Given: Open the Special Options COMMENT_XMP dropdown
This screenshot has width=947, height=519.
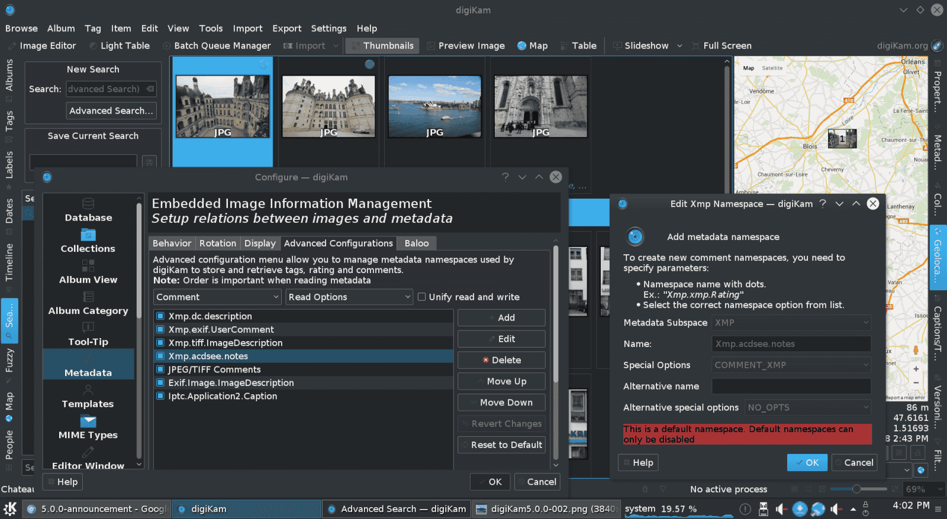Looking at the screenshot, I should coord(791,365).
